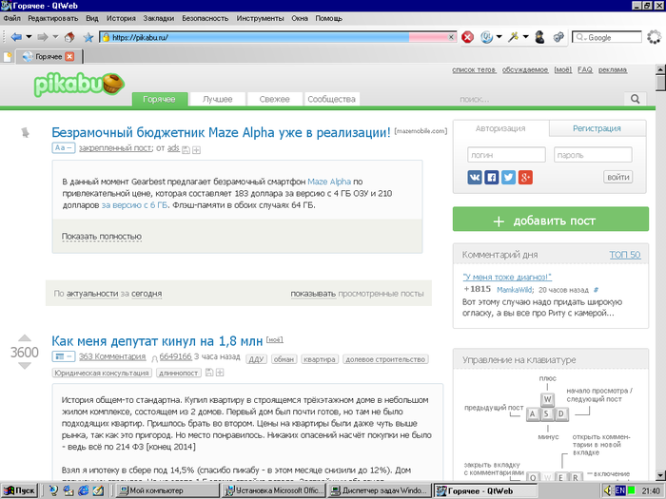Open the 'Закладки' menu
666x499 pixels.
[x=158, y=18]
